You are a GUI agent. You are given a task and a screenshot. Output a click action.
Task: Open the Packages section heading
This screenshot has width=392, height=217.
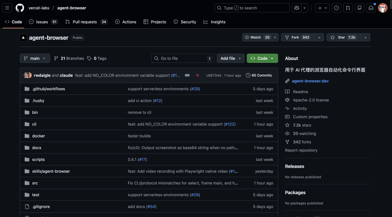(x=295, y=193)
